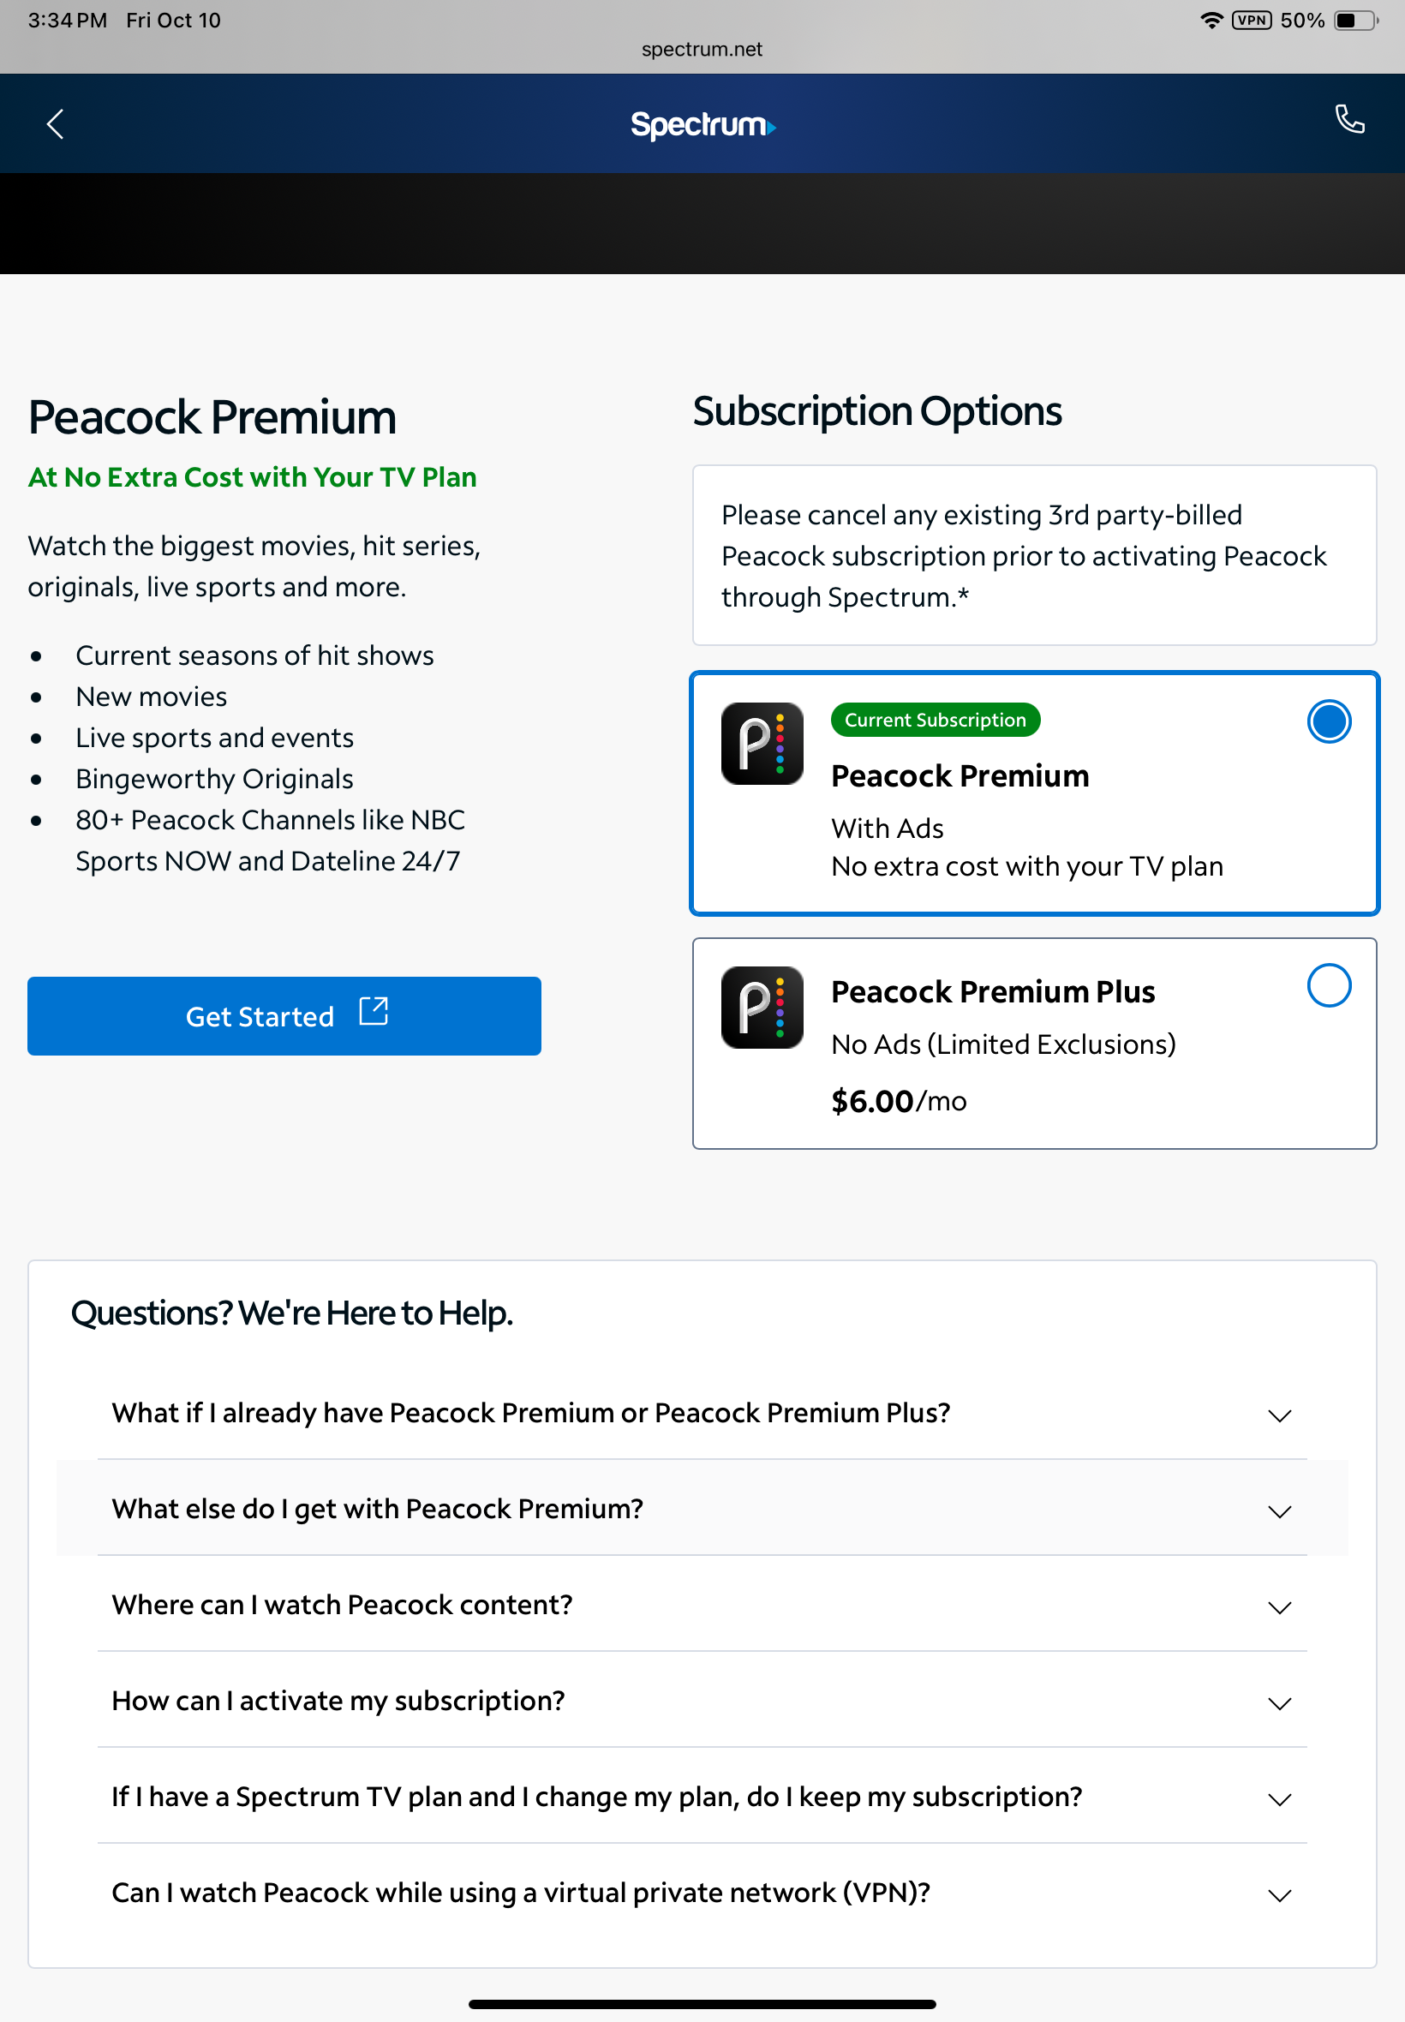Tap the phone call icon
The image size is (1405, 2022).
(1348, 119)
